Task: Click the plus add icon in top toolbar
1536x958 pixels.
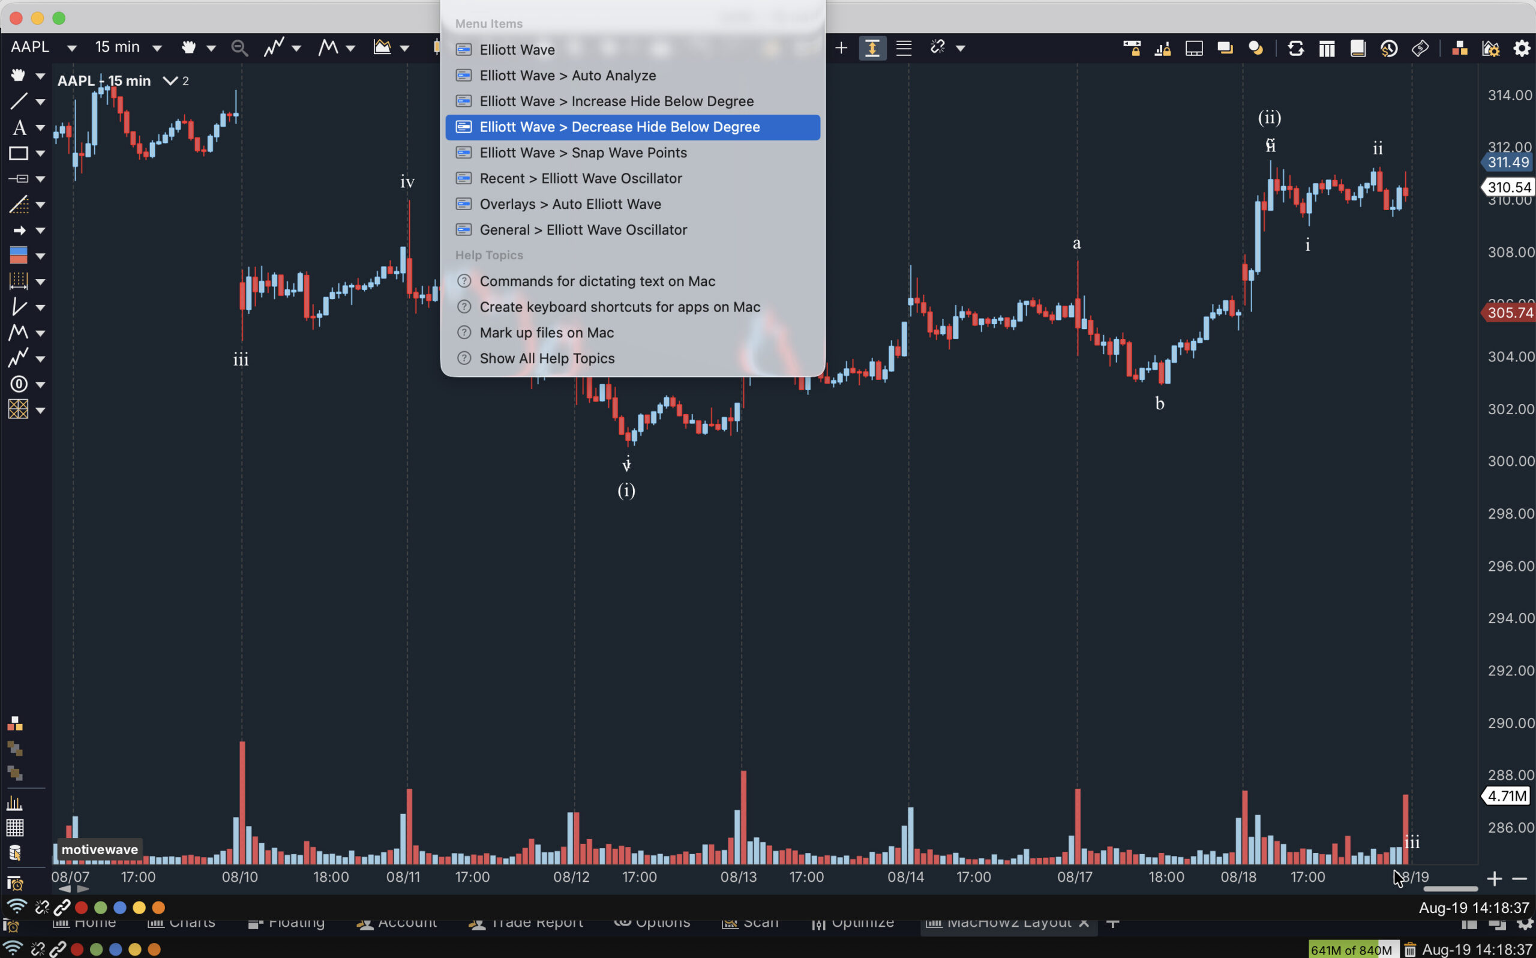Action: pos(841,47)
